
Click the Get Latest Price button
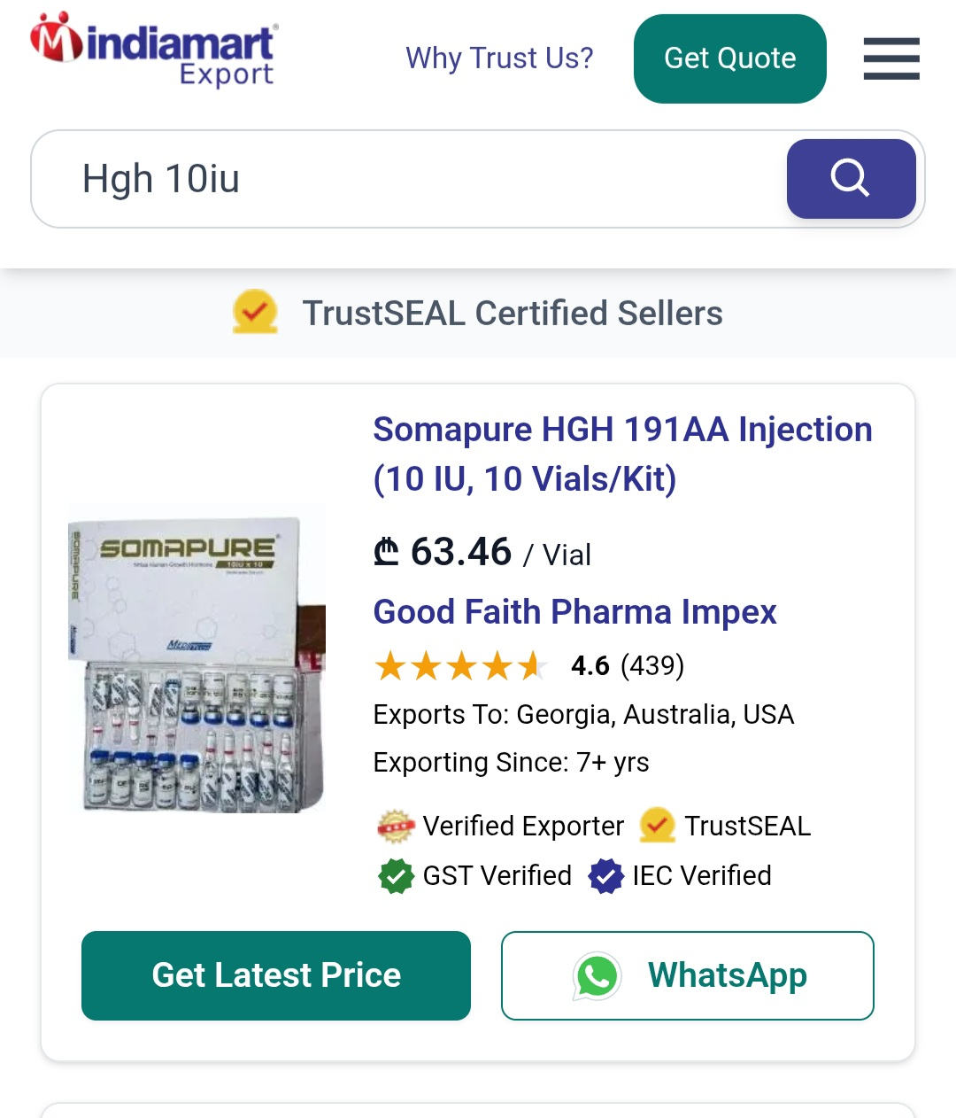[276, 975]
